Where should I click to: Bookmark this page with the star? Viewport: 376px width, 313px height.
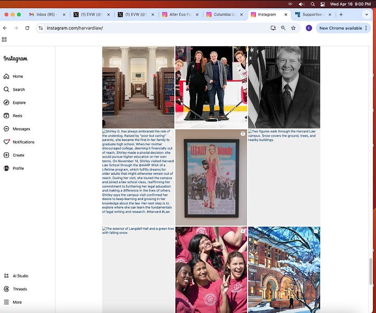[293, 28]
